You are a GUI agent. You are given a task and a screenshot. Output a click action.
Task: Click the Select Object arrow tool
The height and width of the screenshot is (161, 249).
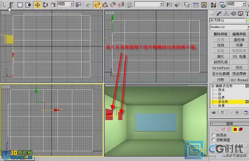pyautogui.click(x=4, y=5)
